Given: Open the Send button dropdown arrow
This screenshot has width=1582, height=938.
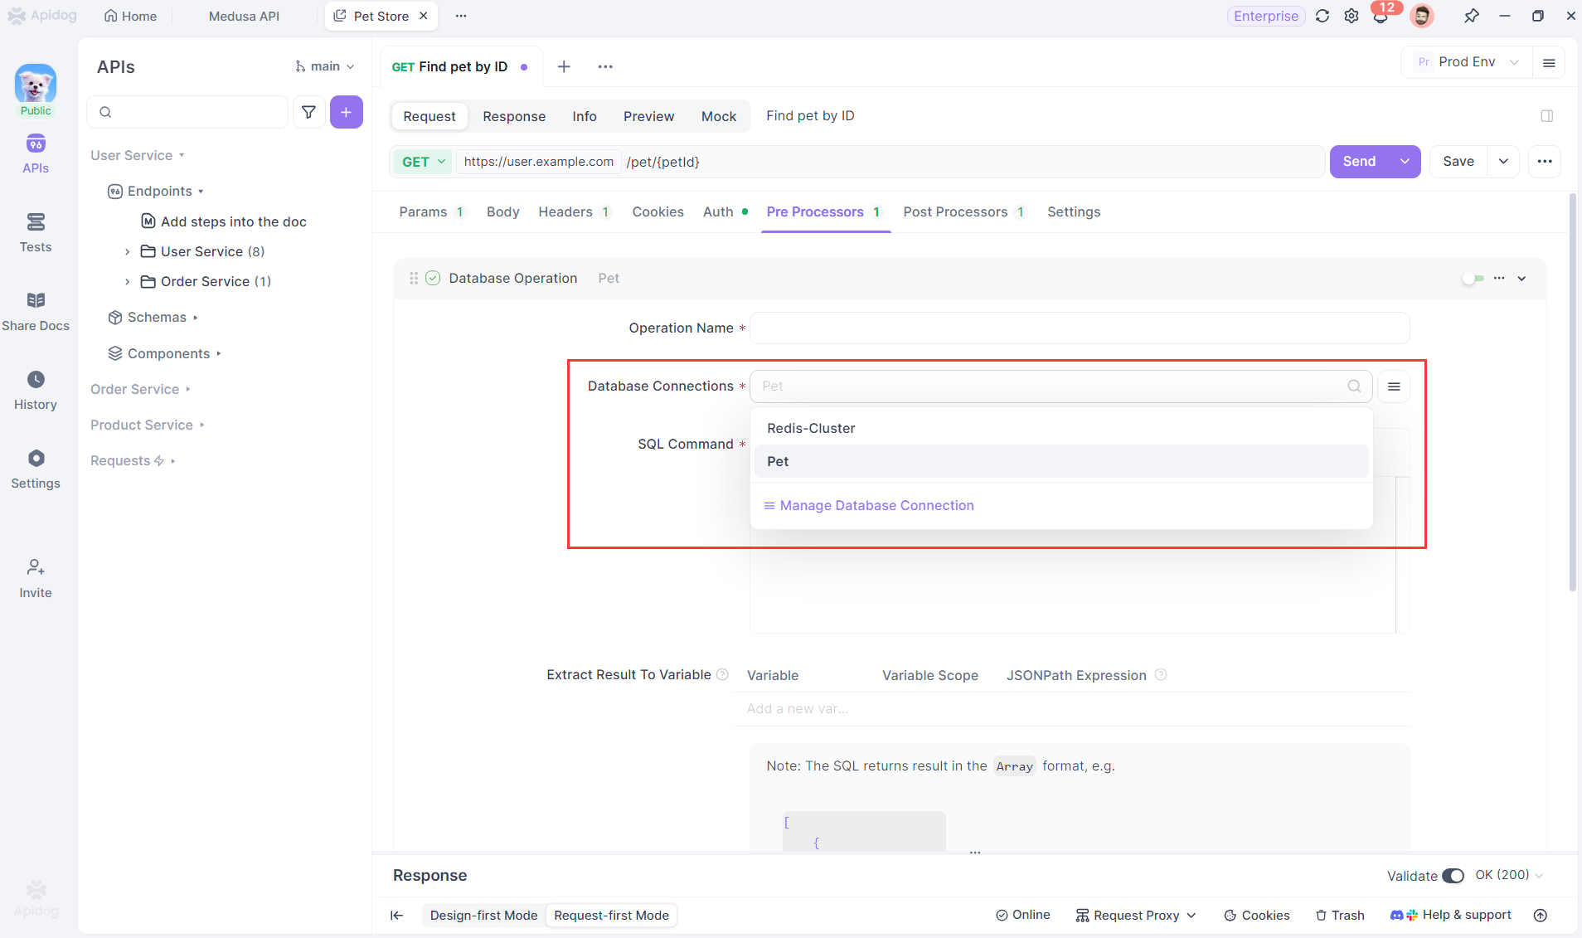Looking at the screenshot, I should coord(1405,162).
